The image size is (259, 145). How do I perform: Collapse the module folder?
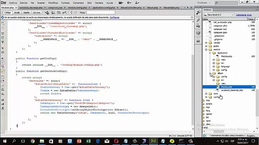[206, 50]
